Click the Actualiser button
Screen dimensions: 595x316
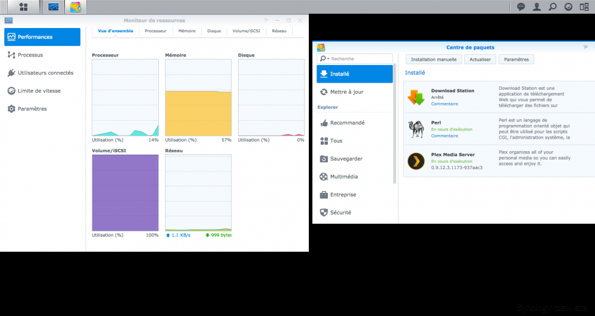click(480, 60)
